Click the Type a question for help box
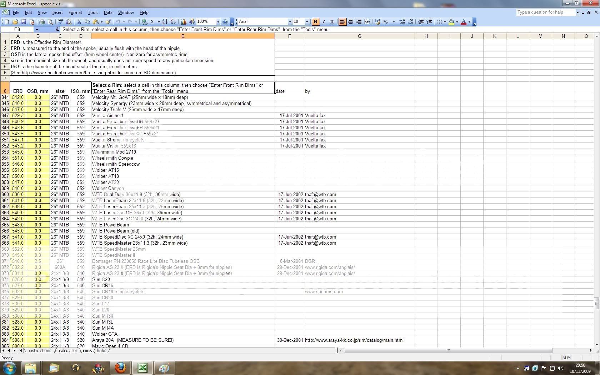Screen dimensions: 600x375 point(545,12)
